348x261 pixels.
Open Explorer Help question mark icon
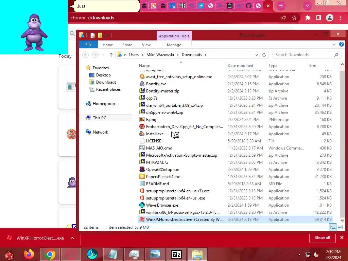[341, 45]
